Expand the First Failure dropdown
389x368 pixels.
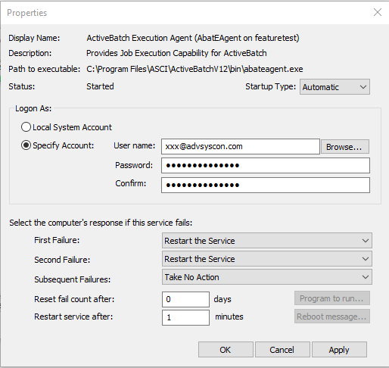pos(267,241)
